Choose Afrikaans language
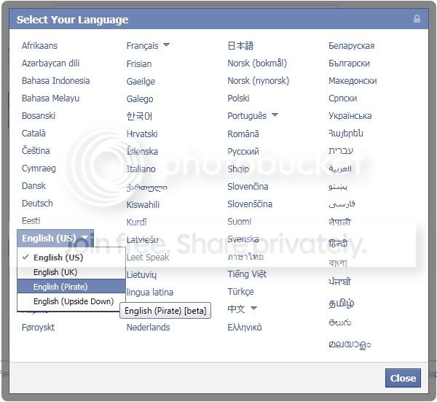This screenshot has width=437, height=402. [x=39, y=45]
